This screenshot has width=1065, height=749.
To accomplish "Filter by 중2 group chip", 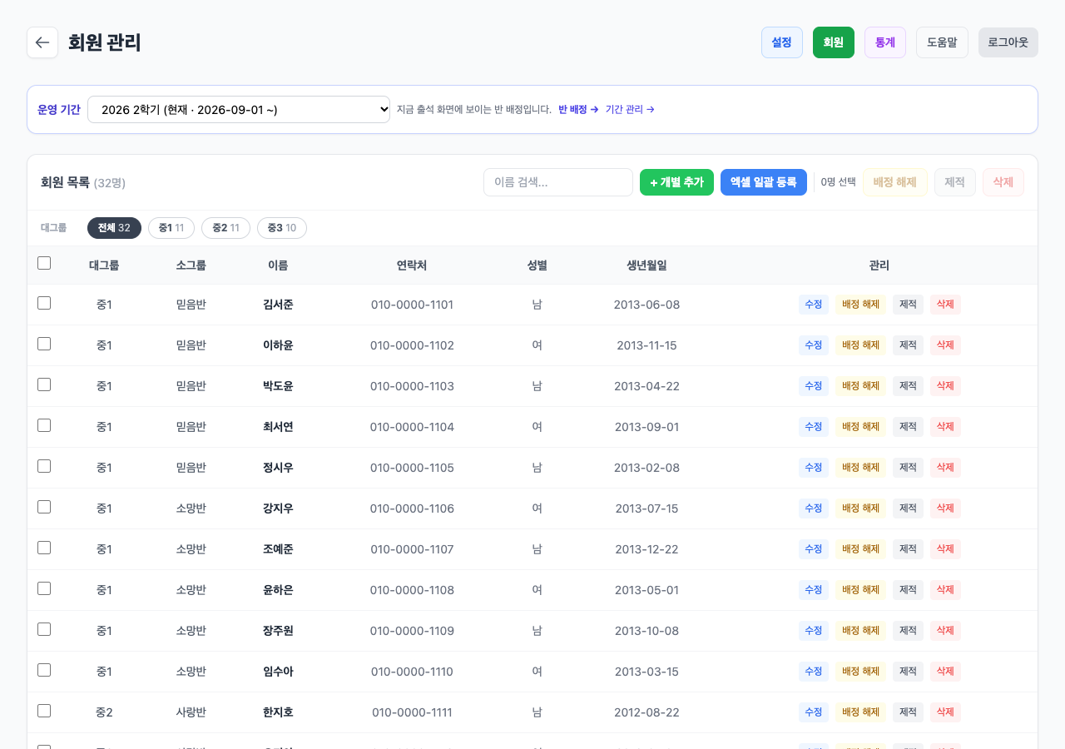I will point(225,228).
